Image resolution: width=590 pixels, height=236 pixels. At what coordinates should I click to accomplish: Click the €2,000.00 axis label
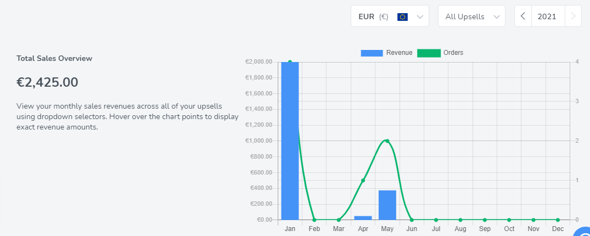tap(259, 61)
